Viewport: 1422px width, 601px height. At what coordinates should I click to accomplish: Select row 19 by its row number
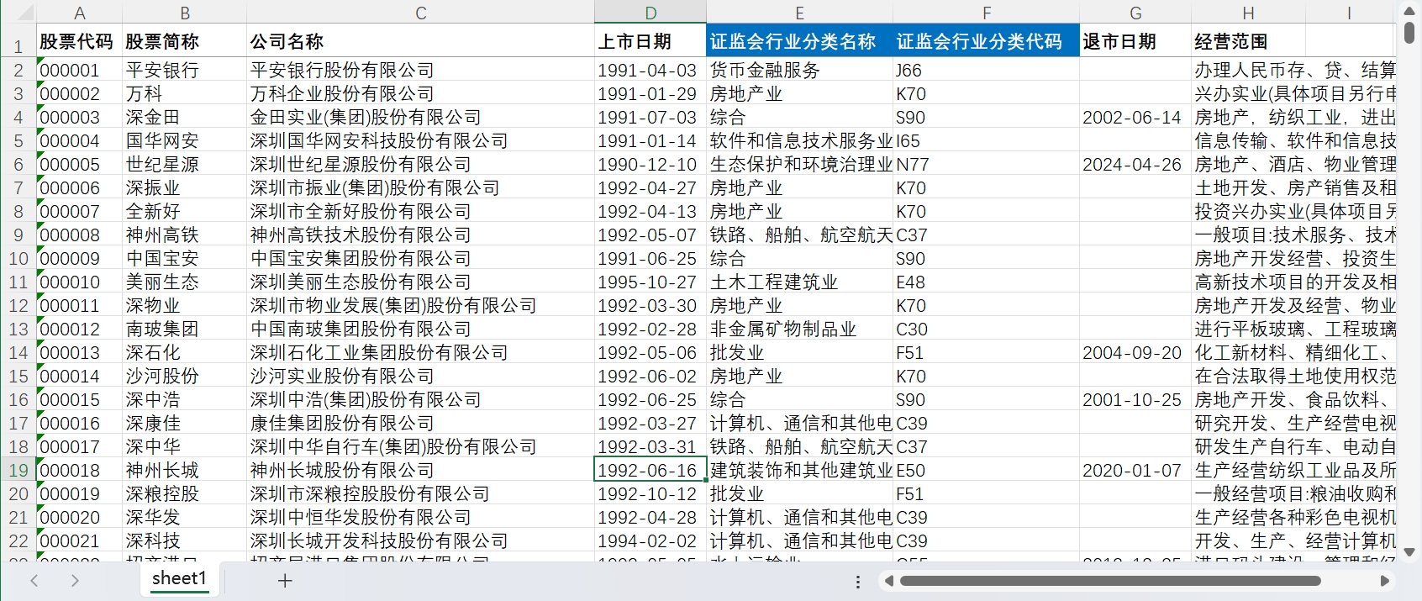coord(18,471)
